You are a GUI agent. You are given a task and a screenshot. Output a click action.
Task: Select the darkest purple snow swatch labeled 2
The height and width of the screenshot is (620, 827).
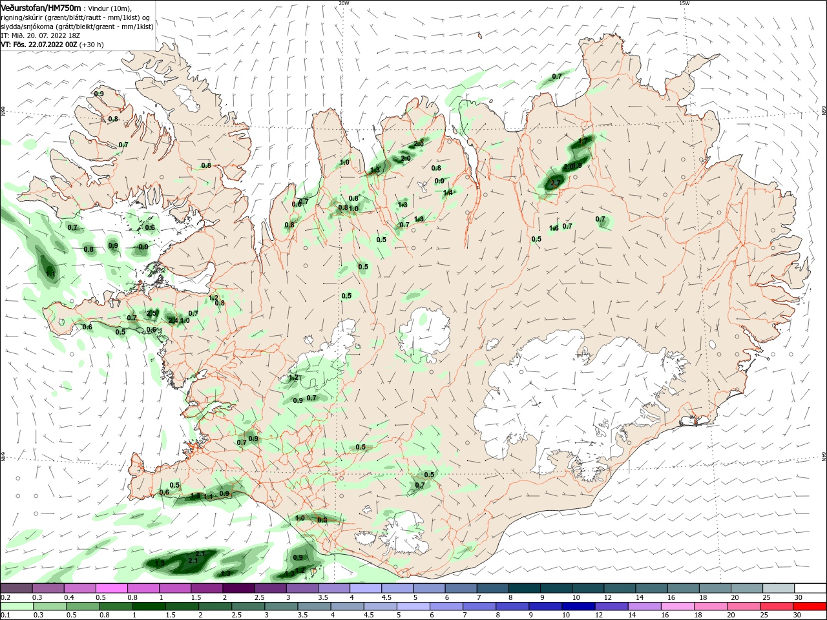pos(238,588)
